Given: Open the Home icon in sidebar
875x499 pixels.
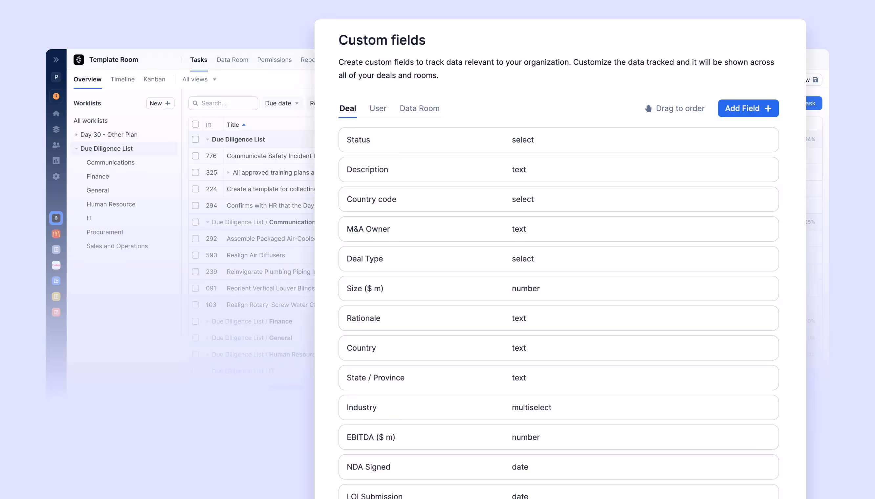Looking at the screenshot, I should 56,113.
